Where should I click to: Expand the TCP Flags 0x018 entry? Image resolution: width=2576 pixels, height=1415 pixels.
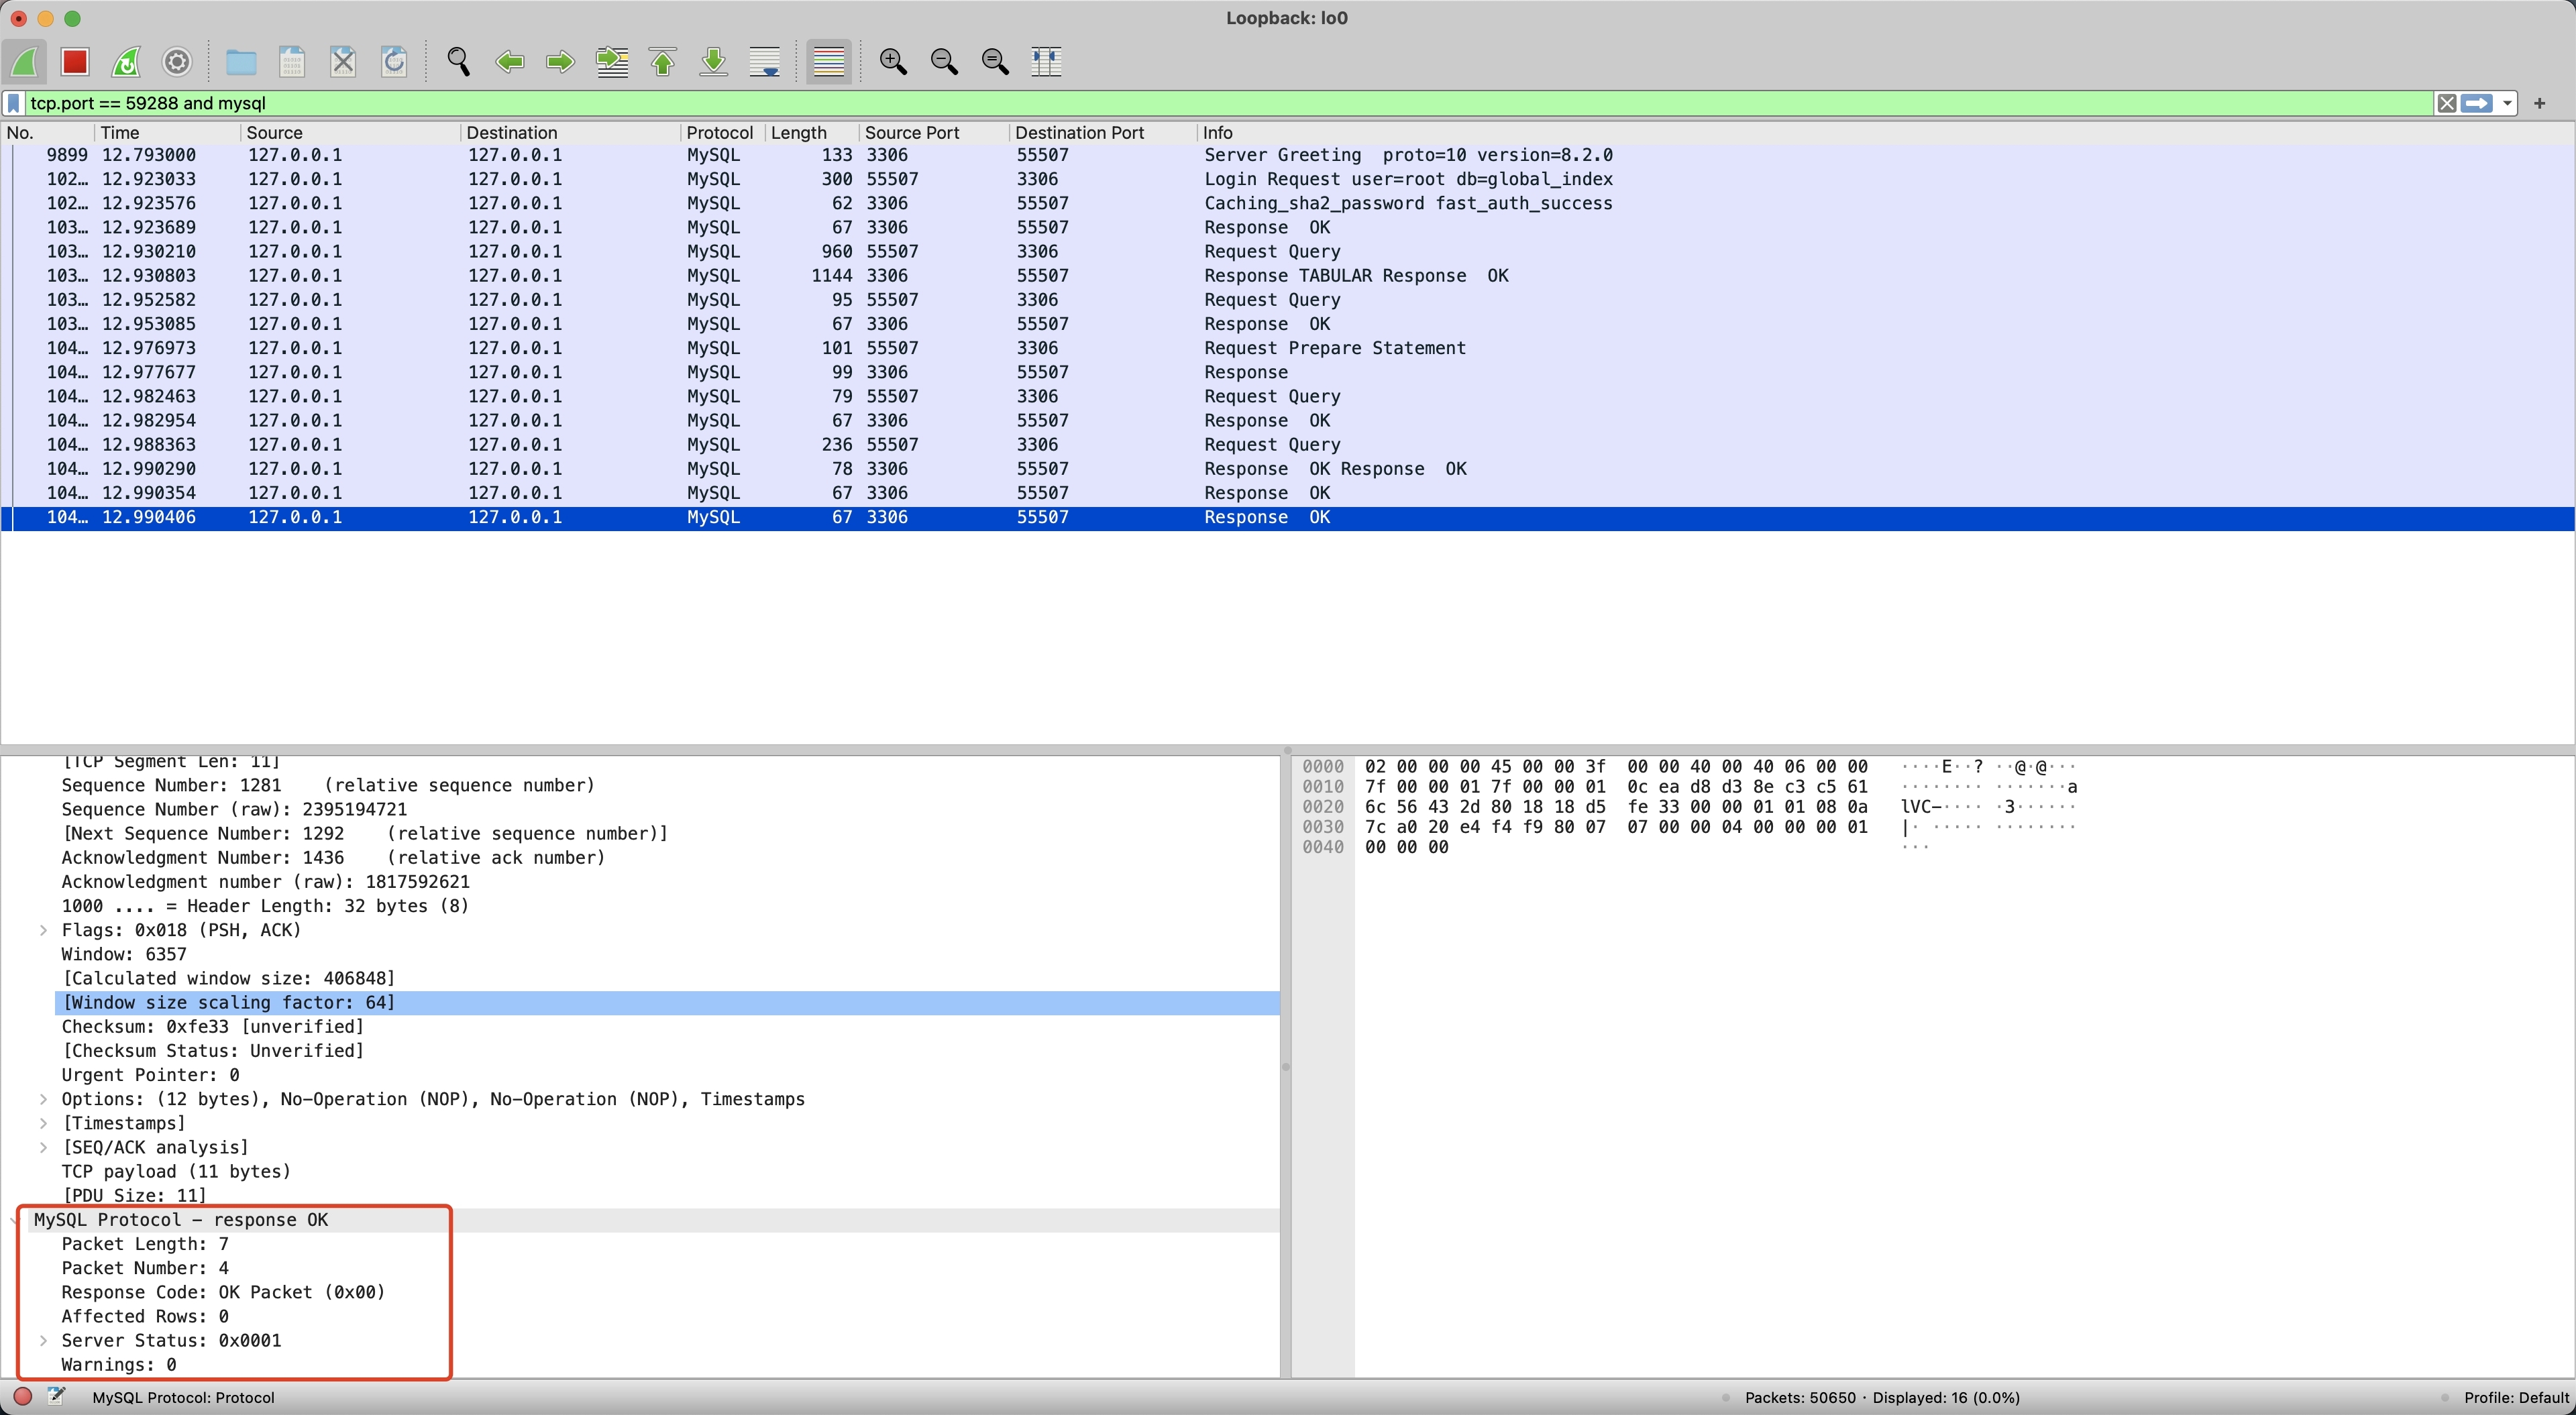43,930
